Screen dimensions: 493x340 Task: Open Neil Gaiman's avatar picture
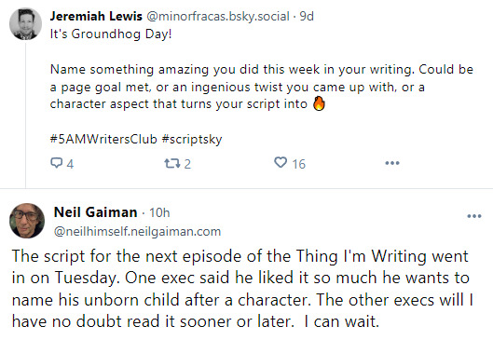27,221
